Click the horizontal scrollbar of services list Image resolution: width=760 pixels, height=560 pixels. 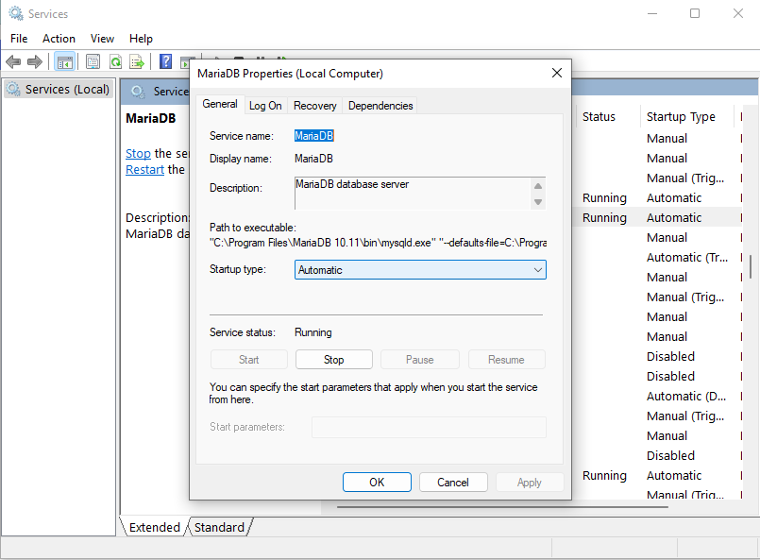click(x=502, y=507)
